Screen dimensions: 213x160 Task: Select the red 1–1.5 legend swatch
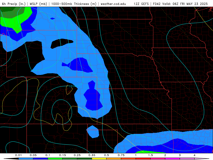[x=143, y=159]
